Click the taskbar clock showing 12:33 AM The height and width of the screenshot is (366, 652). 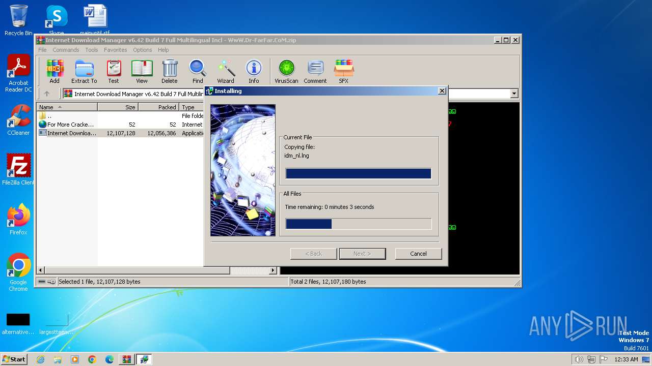pyautogui.click(x=626, y=359)
